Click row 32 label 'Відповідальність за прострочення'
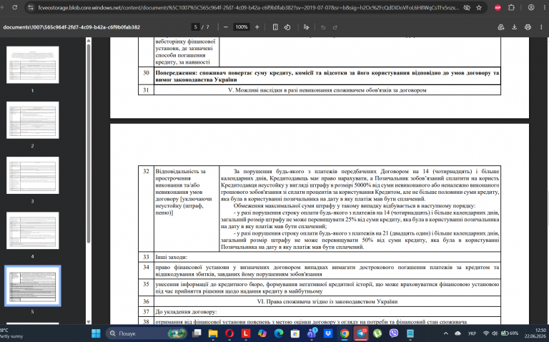549x342 pixels. (184, 192)
